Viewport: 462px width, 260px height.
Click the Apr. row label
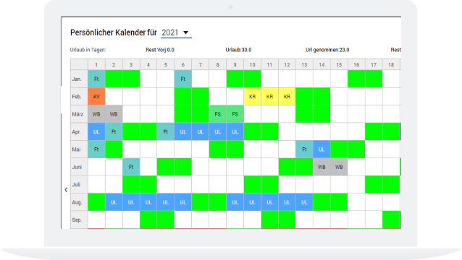pos(79,132)
